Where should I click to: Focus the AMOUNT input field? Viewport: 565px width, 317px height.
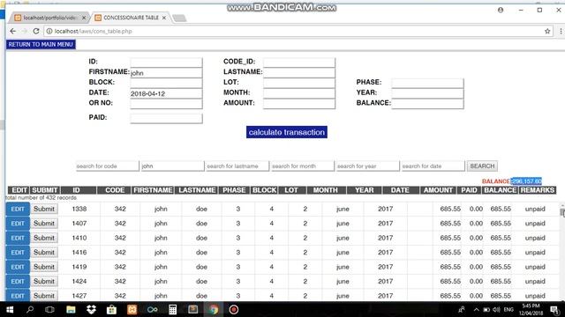[299, 104]
